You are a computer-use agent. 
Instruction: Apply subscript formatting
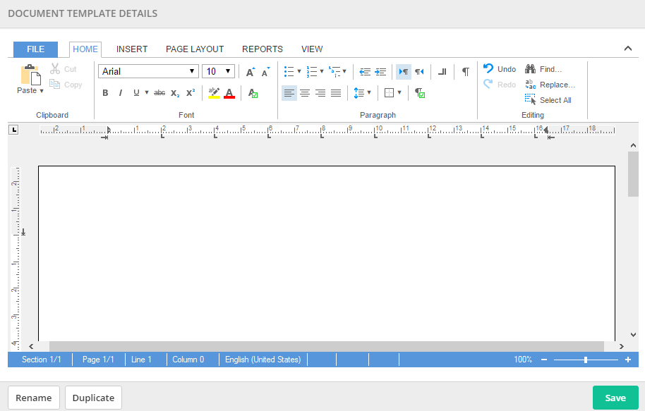click(175, 93)
